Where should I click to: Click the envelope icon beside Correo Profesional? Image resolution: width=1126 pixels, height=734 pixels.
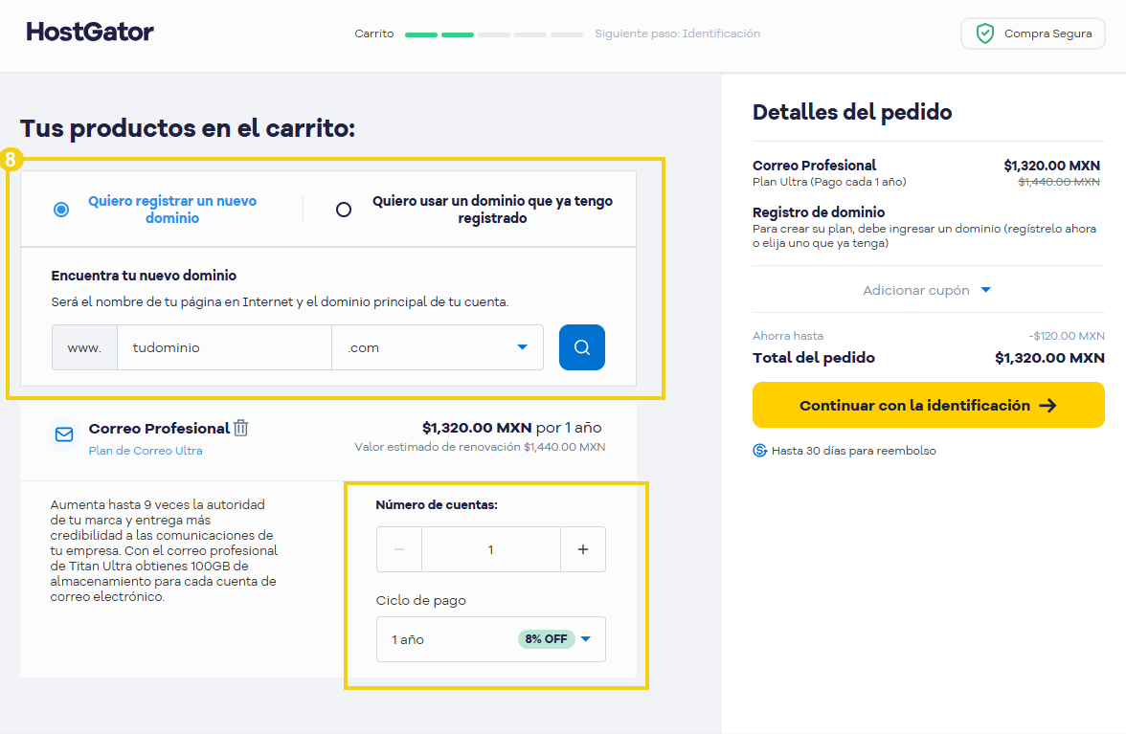point(64,434)
